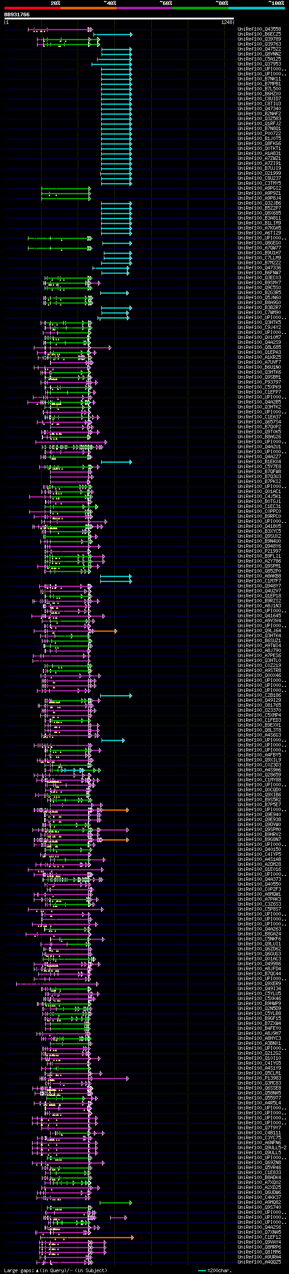289x1274 pixels.
Task: Select hit label UniRef100_Q8GEG0
Action: pos(259,243)
